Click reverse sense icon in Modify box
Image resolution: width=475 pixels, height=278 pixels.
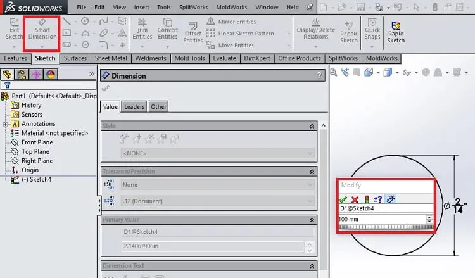point(377,199)
